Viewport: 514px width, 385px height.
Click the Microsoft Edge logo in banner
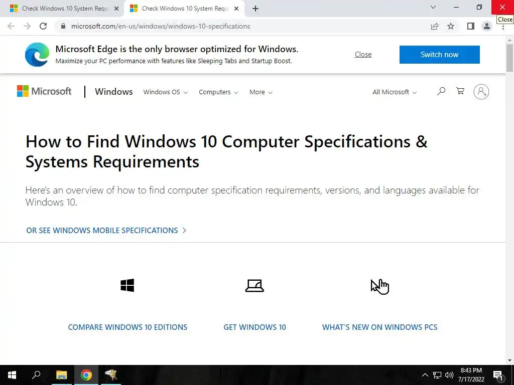click(37, 54)
